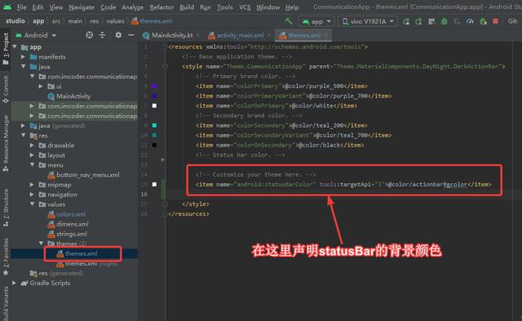The height and width of the screenshot is (321, 522).
Task: Open the Navigate menu
Action: pyautogui.click(x=82, y=7)
